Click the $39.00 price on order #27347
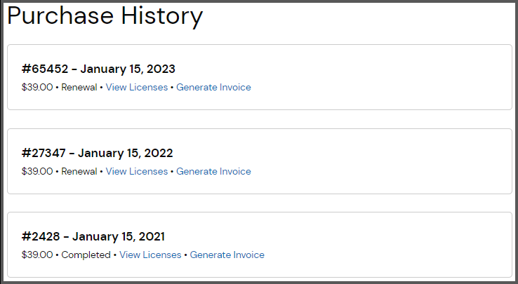Screen dimensions: 518x284 pos(37,172)
